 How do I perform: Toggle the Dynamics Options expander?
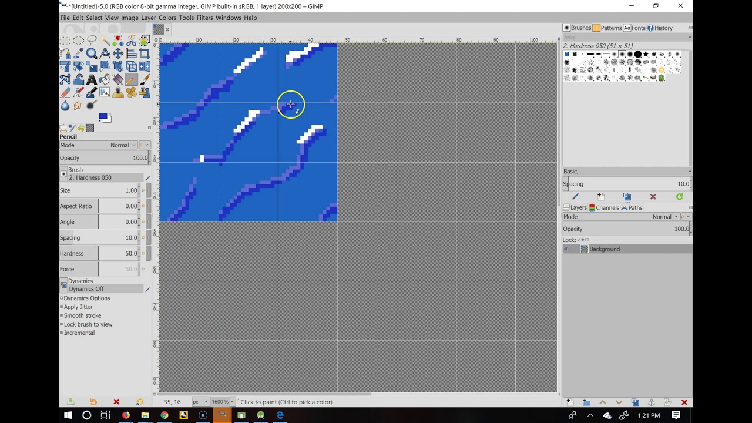(x=61, y=298)
